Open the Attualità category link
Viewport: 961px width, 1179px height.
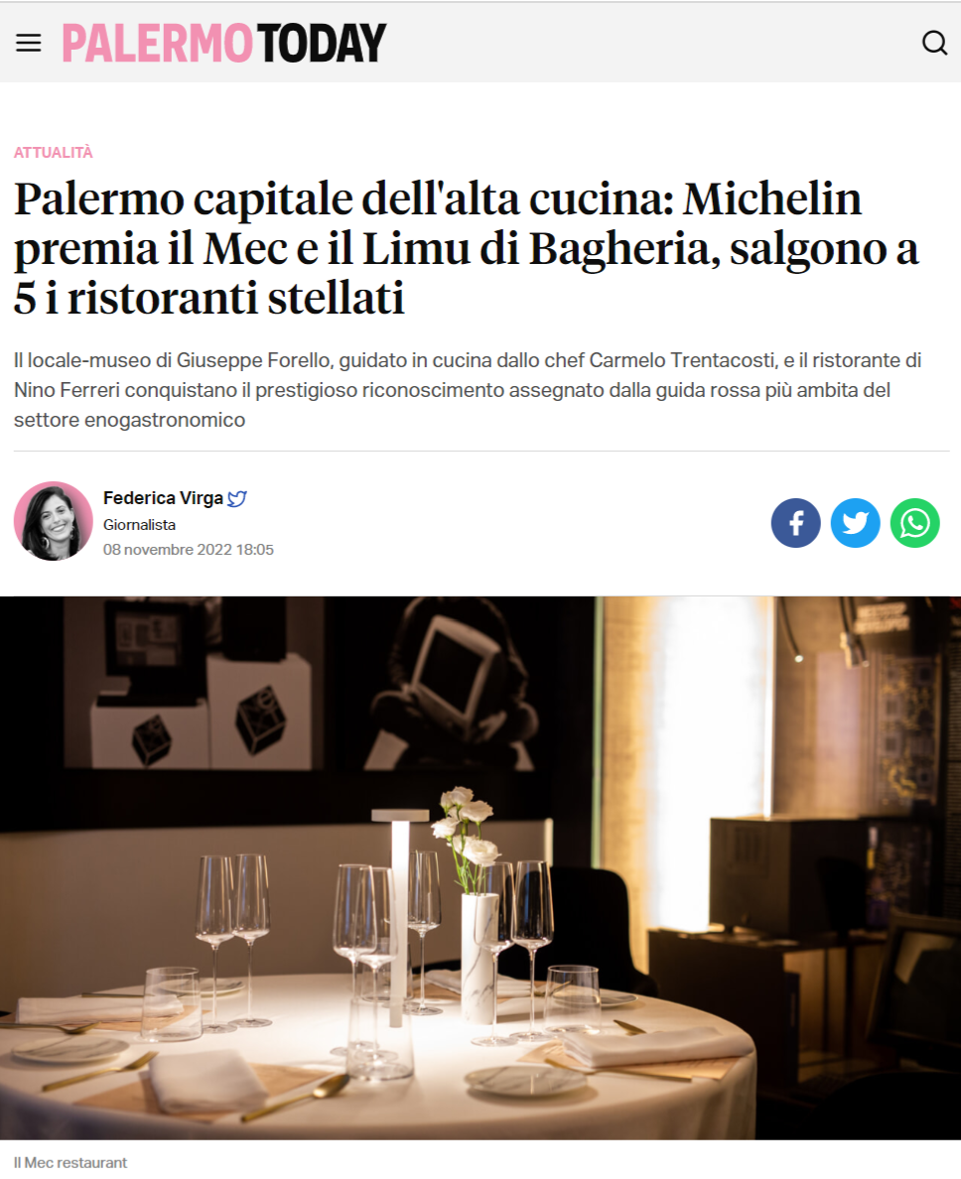point(54,153)
